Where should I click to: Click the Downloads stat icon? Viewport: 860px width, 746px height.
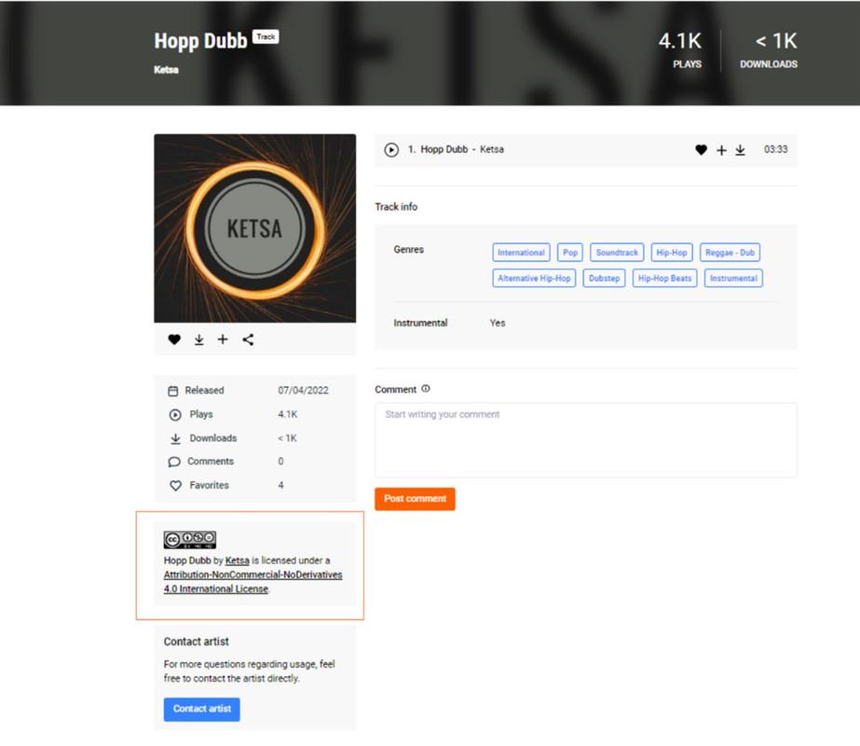175,438
